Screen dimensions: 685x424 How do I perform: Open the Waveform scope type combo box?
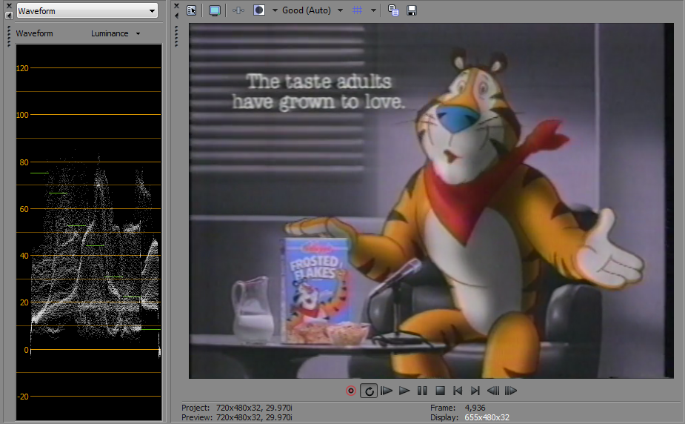[x=87, y=11]
